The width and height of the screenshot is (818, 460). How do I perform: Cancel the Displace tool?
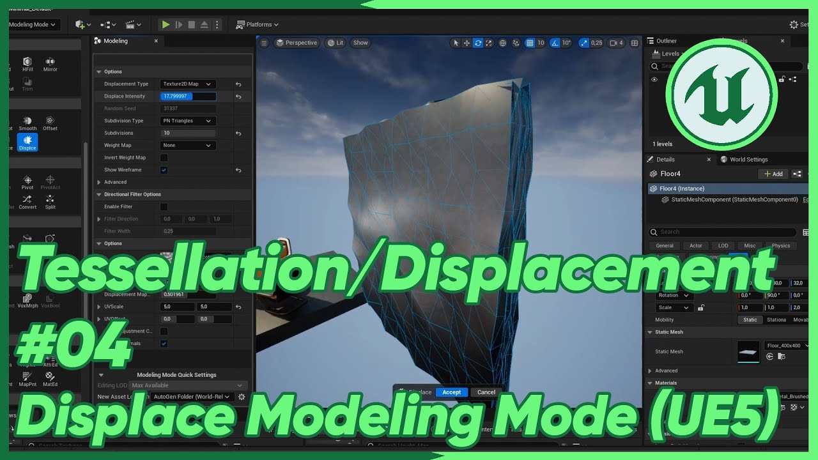(x=486, y=392)
